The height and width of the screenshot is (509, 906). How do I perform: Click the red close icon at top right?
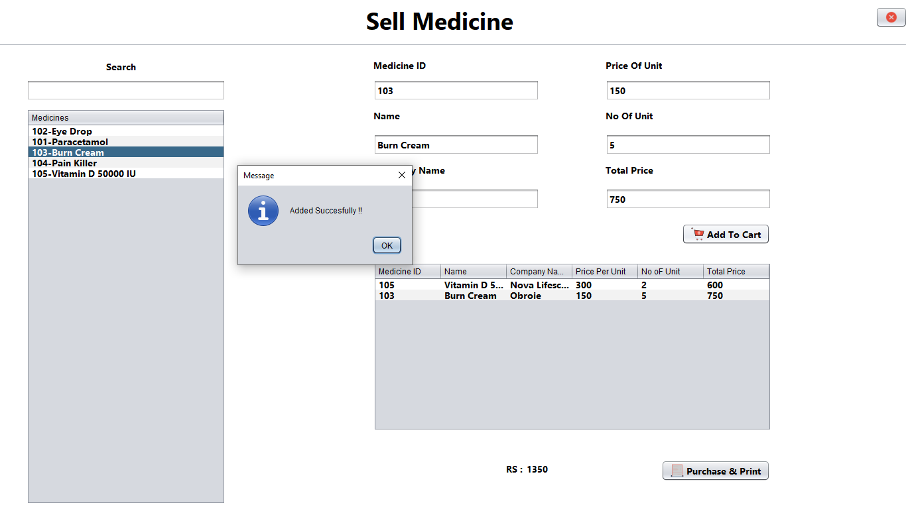click(890, 17)
